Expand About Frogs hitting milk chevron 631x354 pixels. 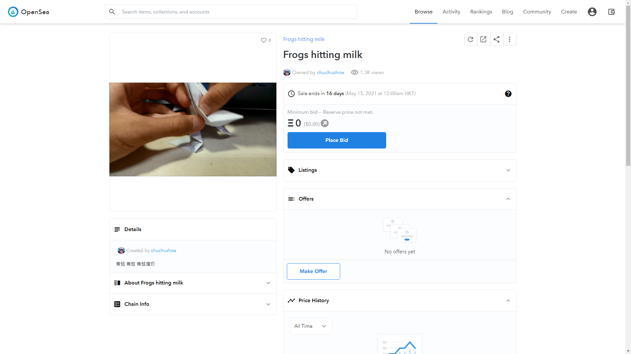coord(268,283)
